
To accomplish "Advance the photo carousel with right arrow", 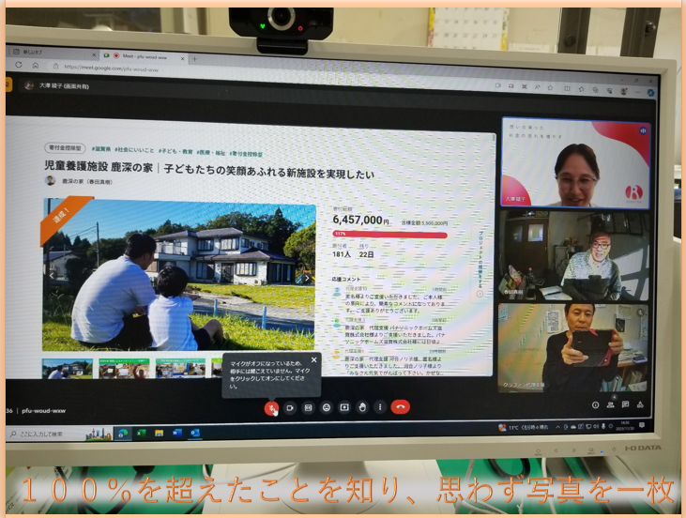I will tap(306, 278).
